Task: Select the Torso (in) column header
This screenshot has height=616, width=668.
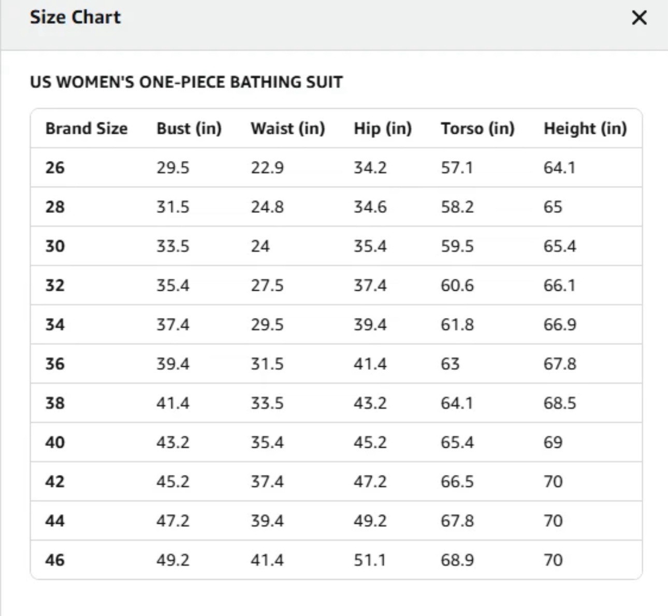Action: tap(477, 128)
